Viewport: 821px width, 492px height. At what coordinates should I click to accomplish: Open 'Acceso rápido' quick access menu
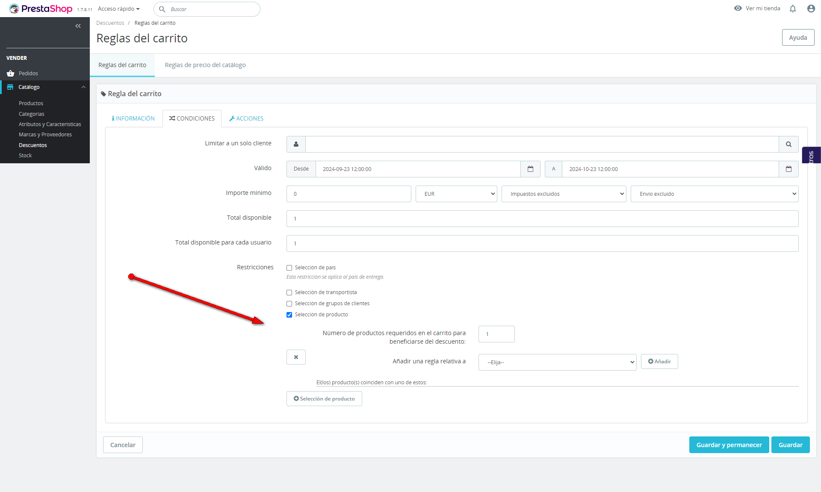118,9
